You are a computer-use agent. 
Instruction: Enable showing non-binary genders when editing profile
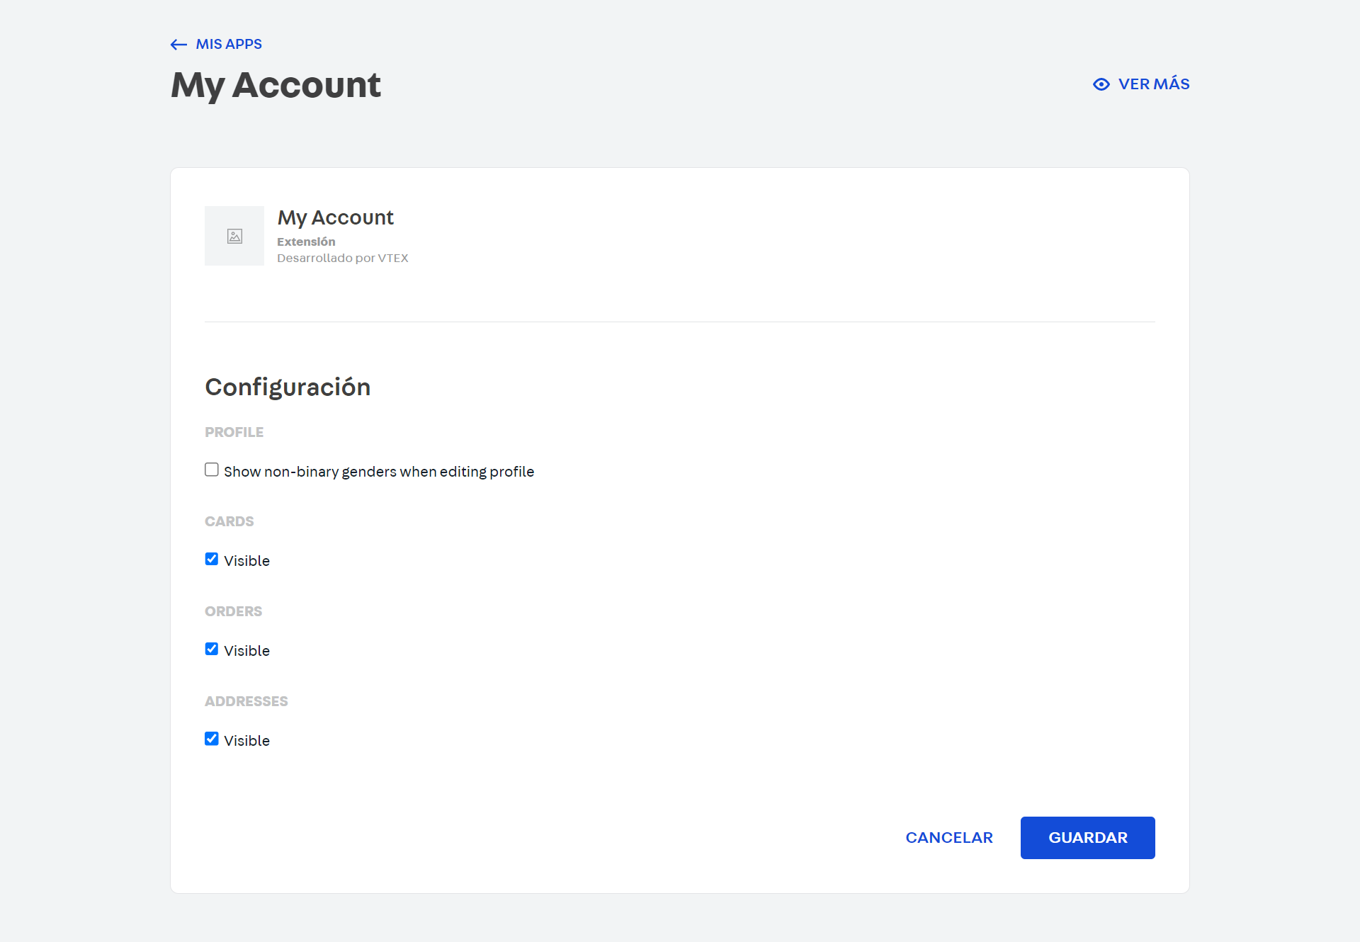(211, 469)
